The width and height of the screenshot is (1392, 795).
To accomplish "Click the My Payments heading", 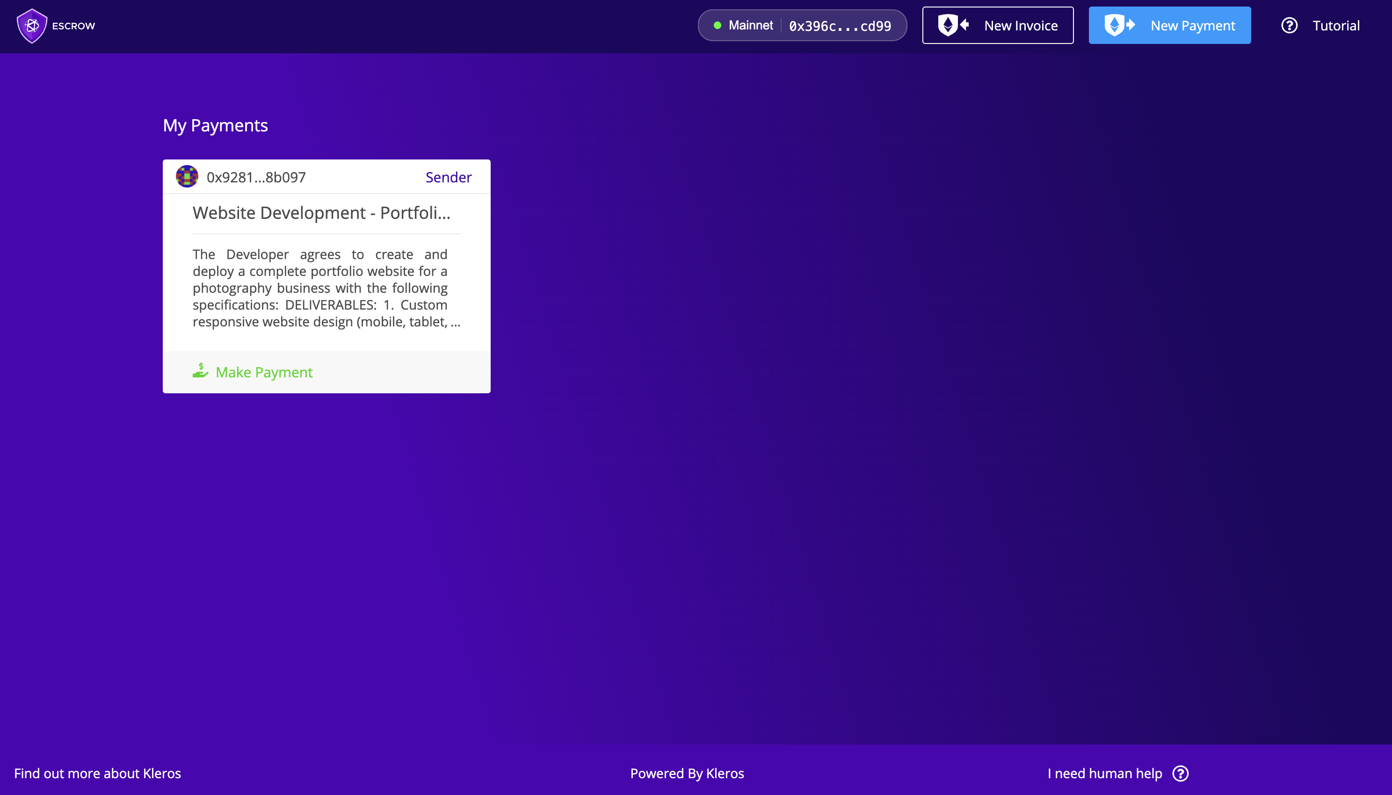I will click(215, 125).
